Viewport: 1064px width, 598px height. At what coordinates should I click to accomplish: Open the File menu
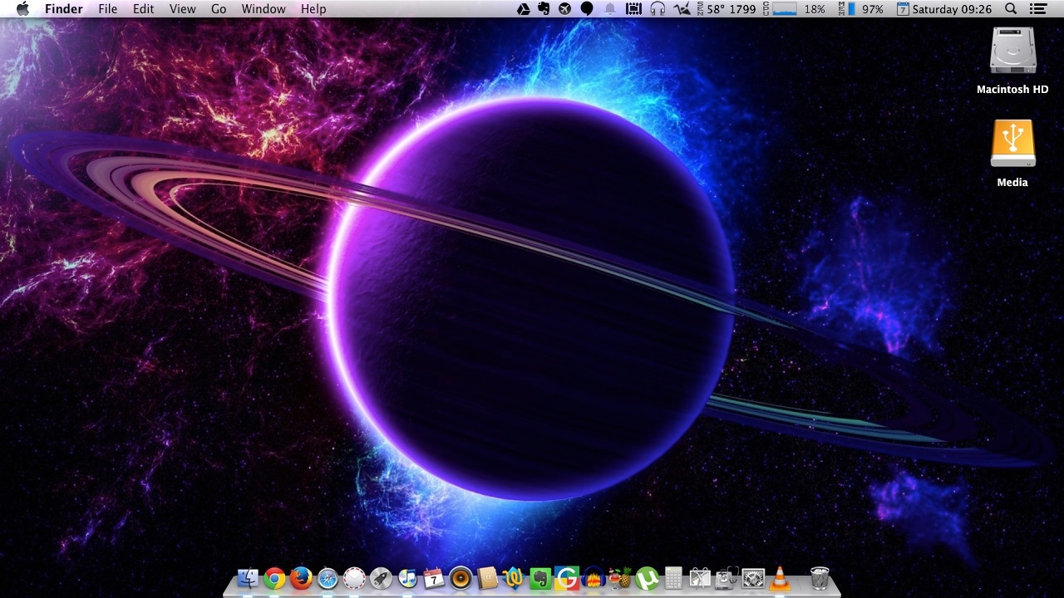(x=107, y=9)
